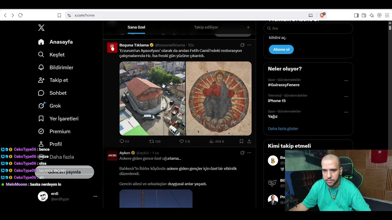Expand Daha fazla menu
Viewport: 392px width, 220px height.
(56, 157)
